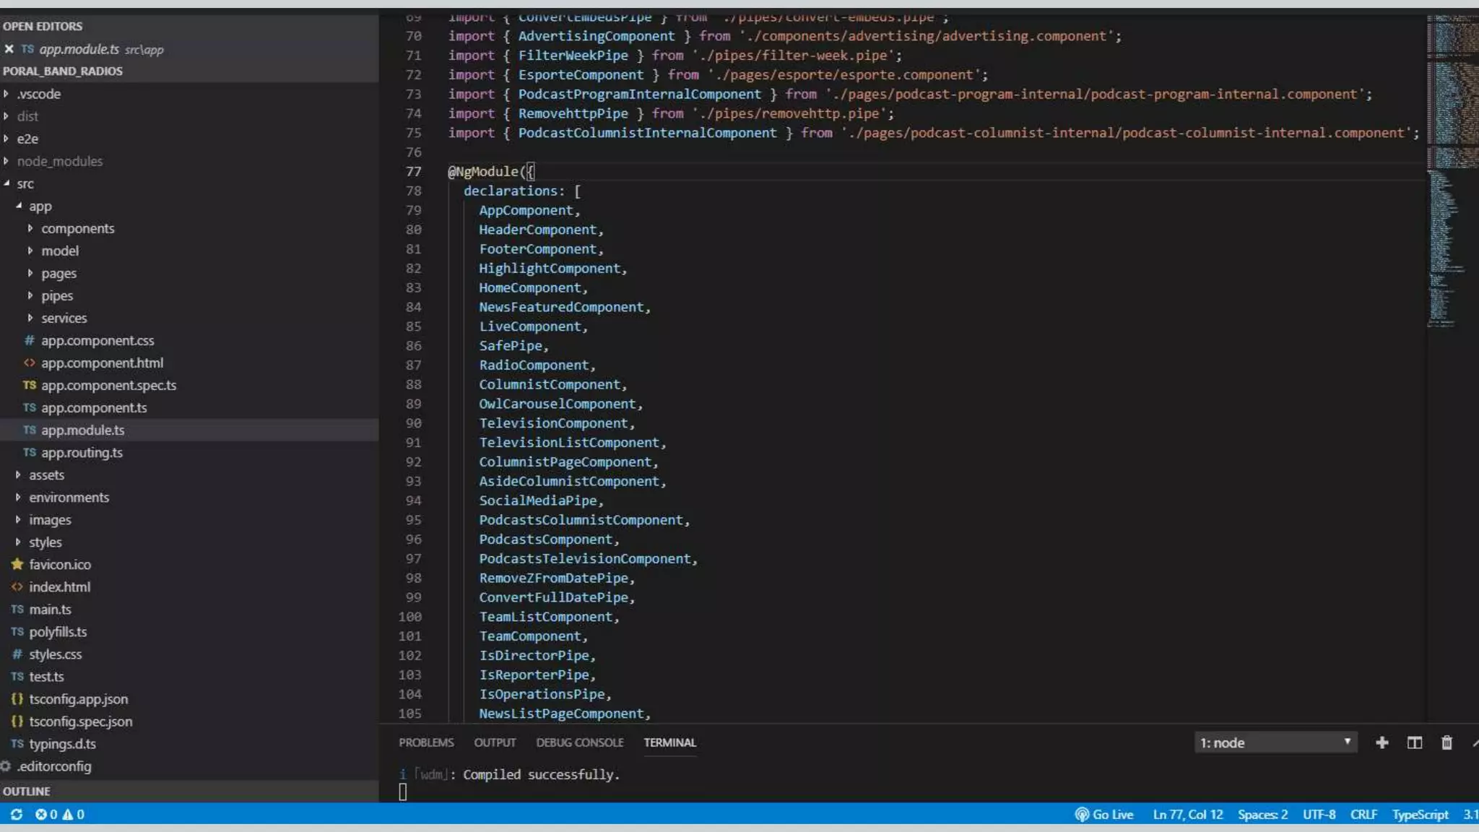Image resolution: width=1479 pixels, height=832 pixels.
Task: Click the warnings triangle icon in the status bar
Action: click(x=68, y=814)
